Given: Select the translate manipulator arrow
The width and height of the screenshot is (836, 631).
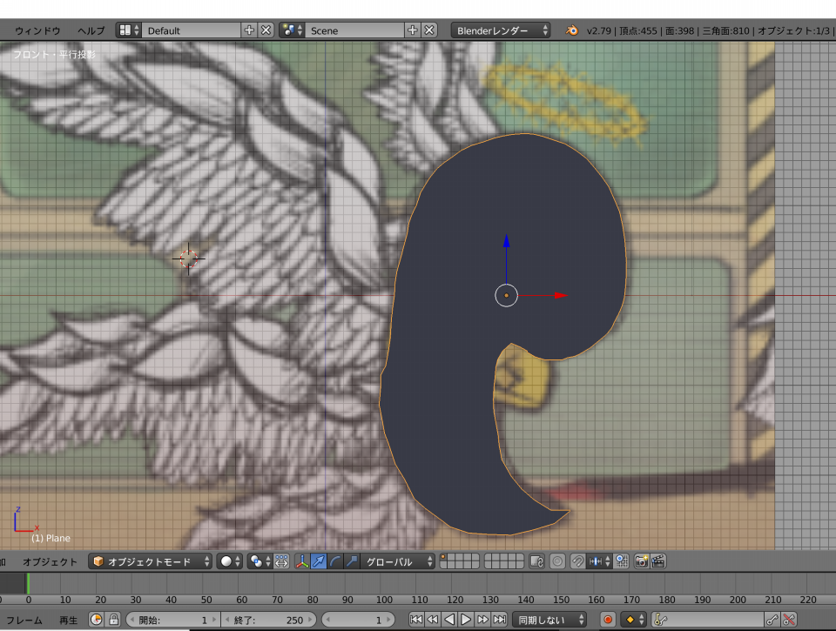Looking at the screenshot, I should [319, 561].
